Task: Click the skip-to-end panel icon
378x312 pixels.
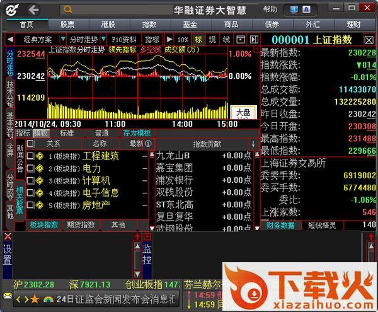Action: point(254,40)
